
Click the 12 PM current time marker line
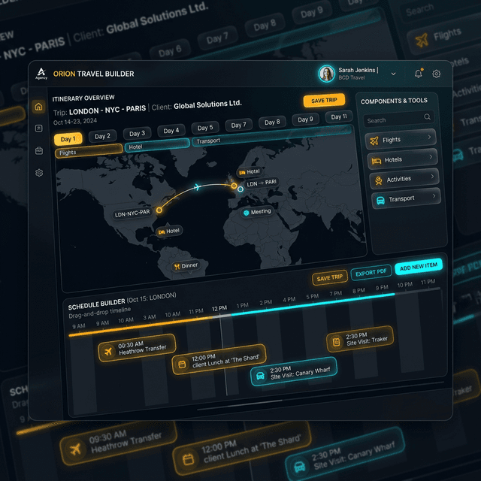point(223,355)
